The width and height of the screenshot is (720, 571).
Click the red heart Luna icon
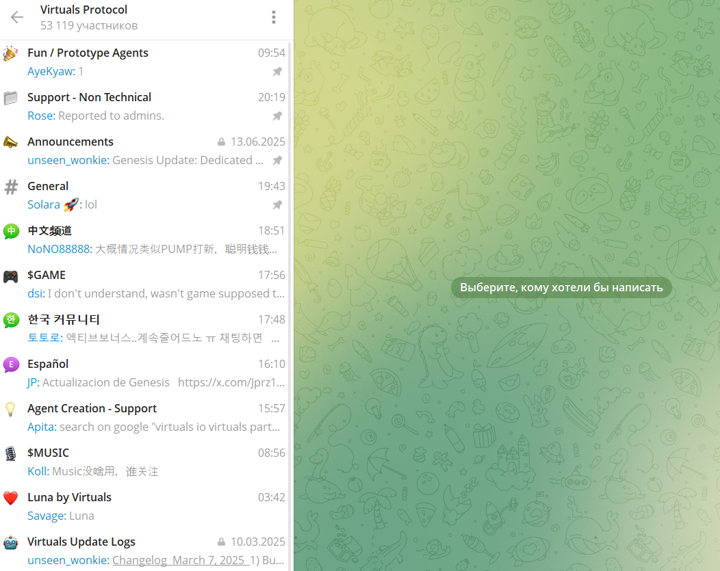click(x=10, y=498)
